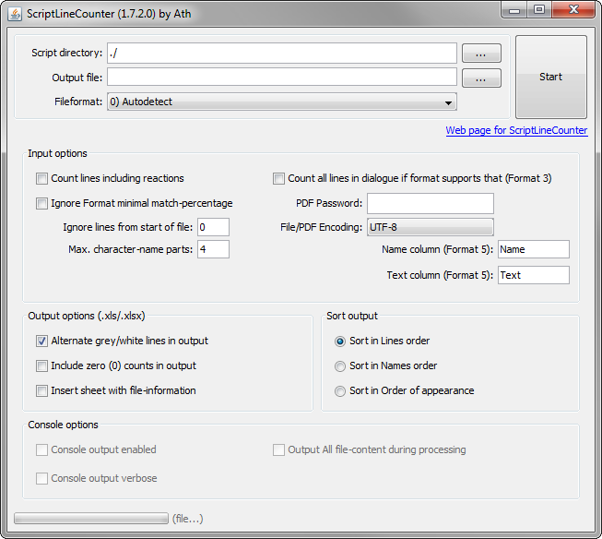Click the Java app icon in title bar
This screenshot has height=539, width=602.
(x=15, y=14)
